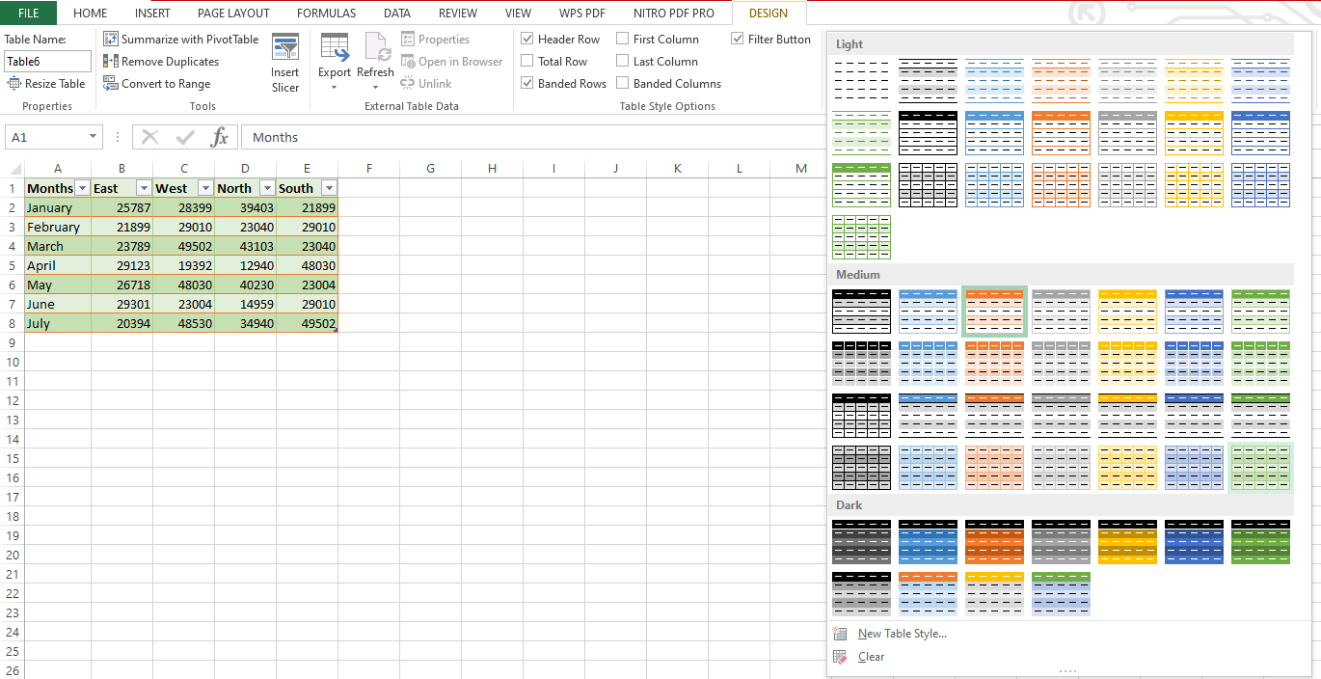
Task: Open the South column filter dropdown
Action: [328, 187]
